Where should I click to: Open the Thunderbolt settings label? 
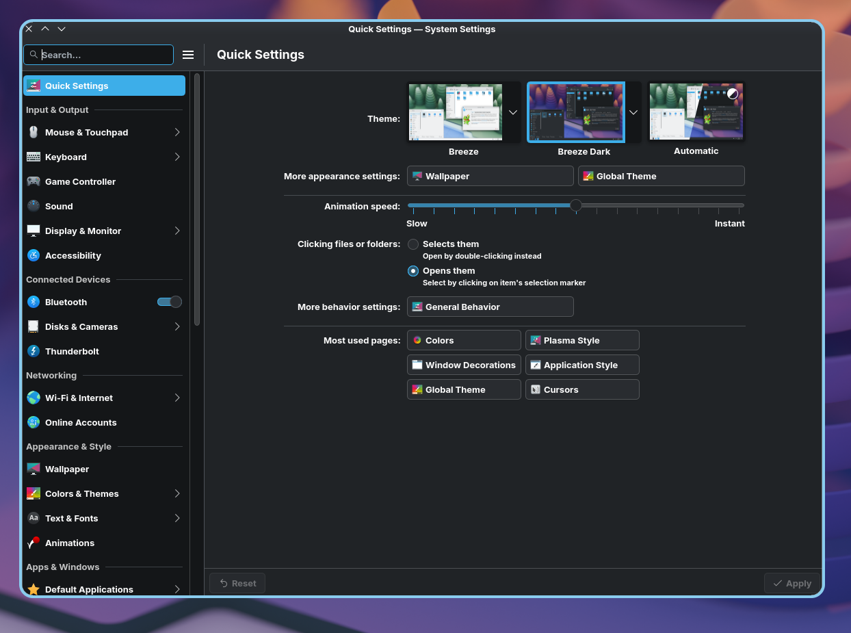(x=72, y=351)
